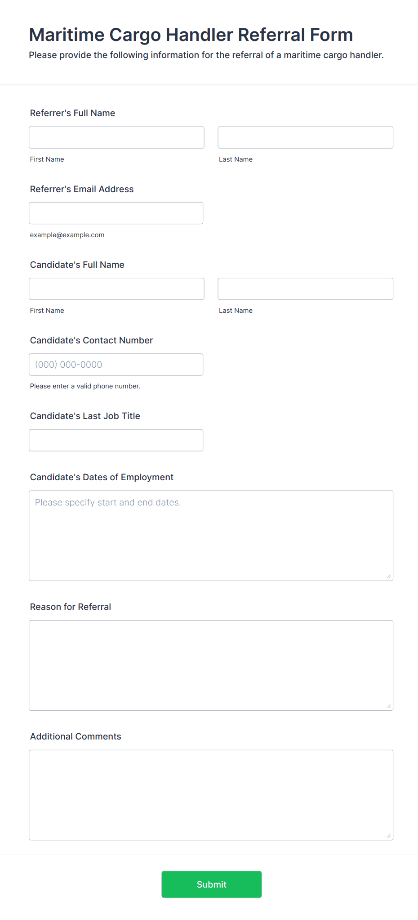Click the Candidate's Contact Number field
Image resolution: width=418 pixels, height=920 pixels.
[x=116, y=364]
